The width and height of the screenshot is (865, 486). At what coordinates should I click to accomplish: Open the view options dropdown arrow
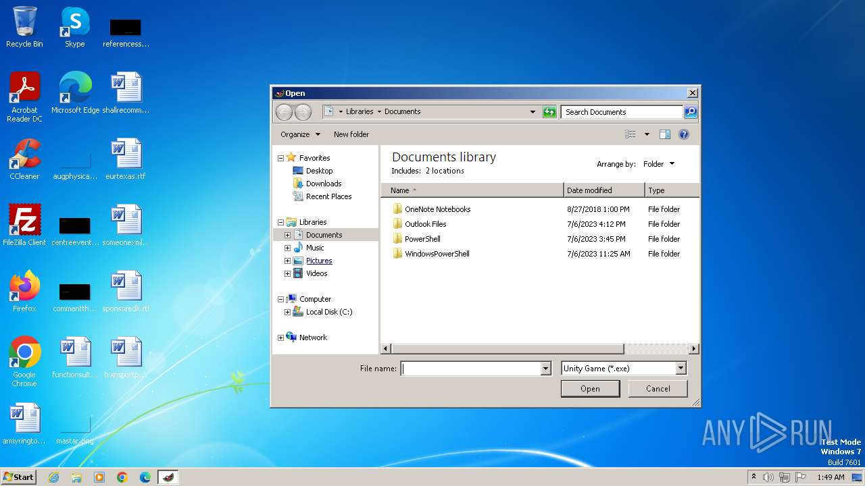coord(647,134)
